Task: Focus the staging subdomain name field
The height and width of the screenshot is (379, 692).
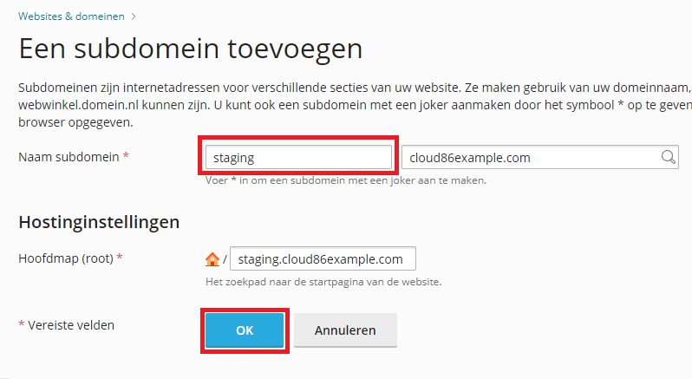Action: 298,157
